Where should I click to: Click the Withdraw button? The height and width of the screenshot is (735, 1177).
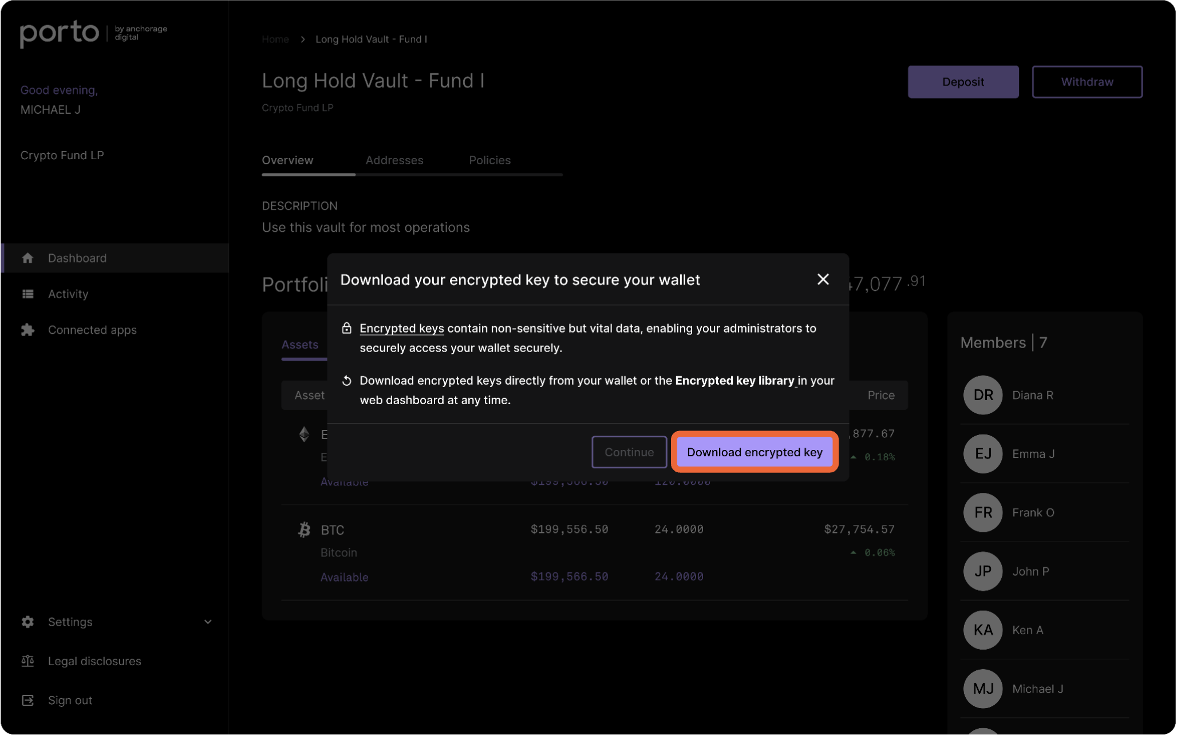1087,82
